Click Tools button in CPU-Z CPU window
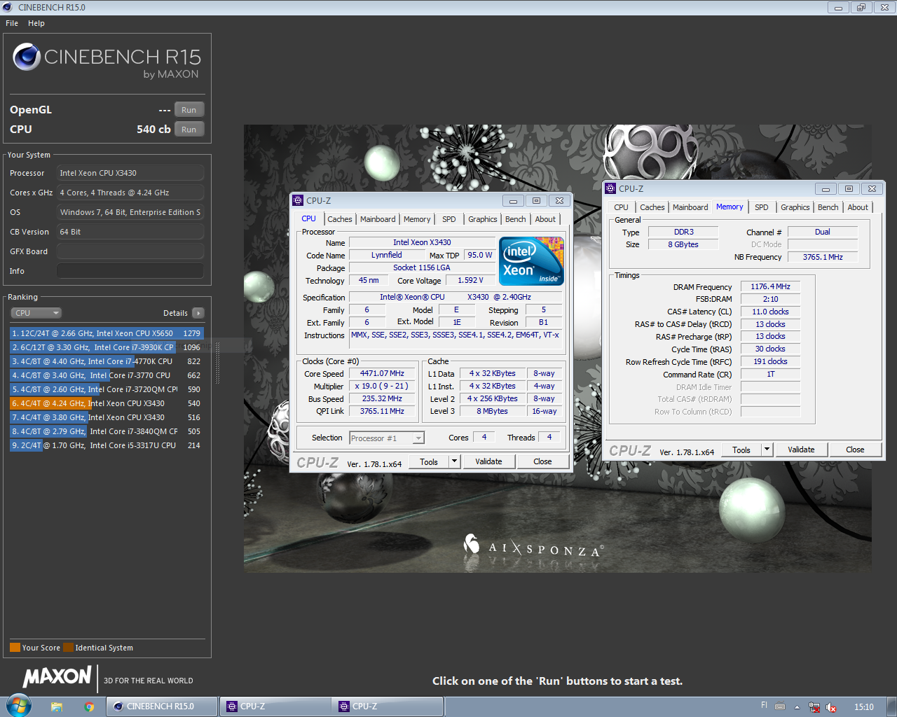The width and height of the screenshot is (897, 717). pyautogui.click(x=429, y=461)
